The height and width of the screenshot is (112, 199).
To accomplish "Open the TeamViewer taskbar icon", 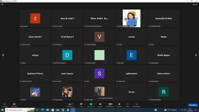I will 68,110.
